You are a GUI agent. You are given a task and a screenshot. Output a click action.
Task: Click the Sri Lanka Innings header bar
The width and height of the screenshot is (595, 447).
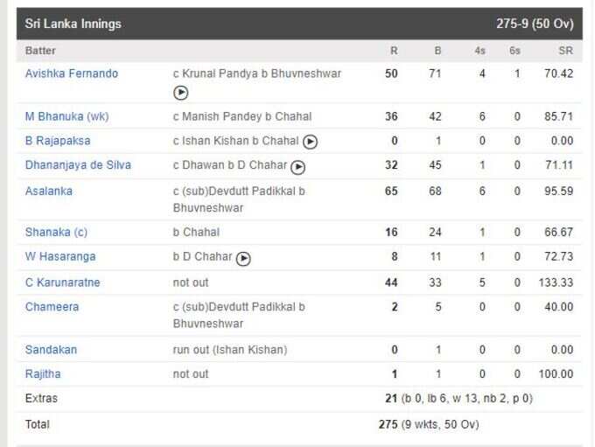(299, 24)
